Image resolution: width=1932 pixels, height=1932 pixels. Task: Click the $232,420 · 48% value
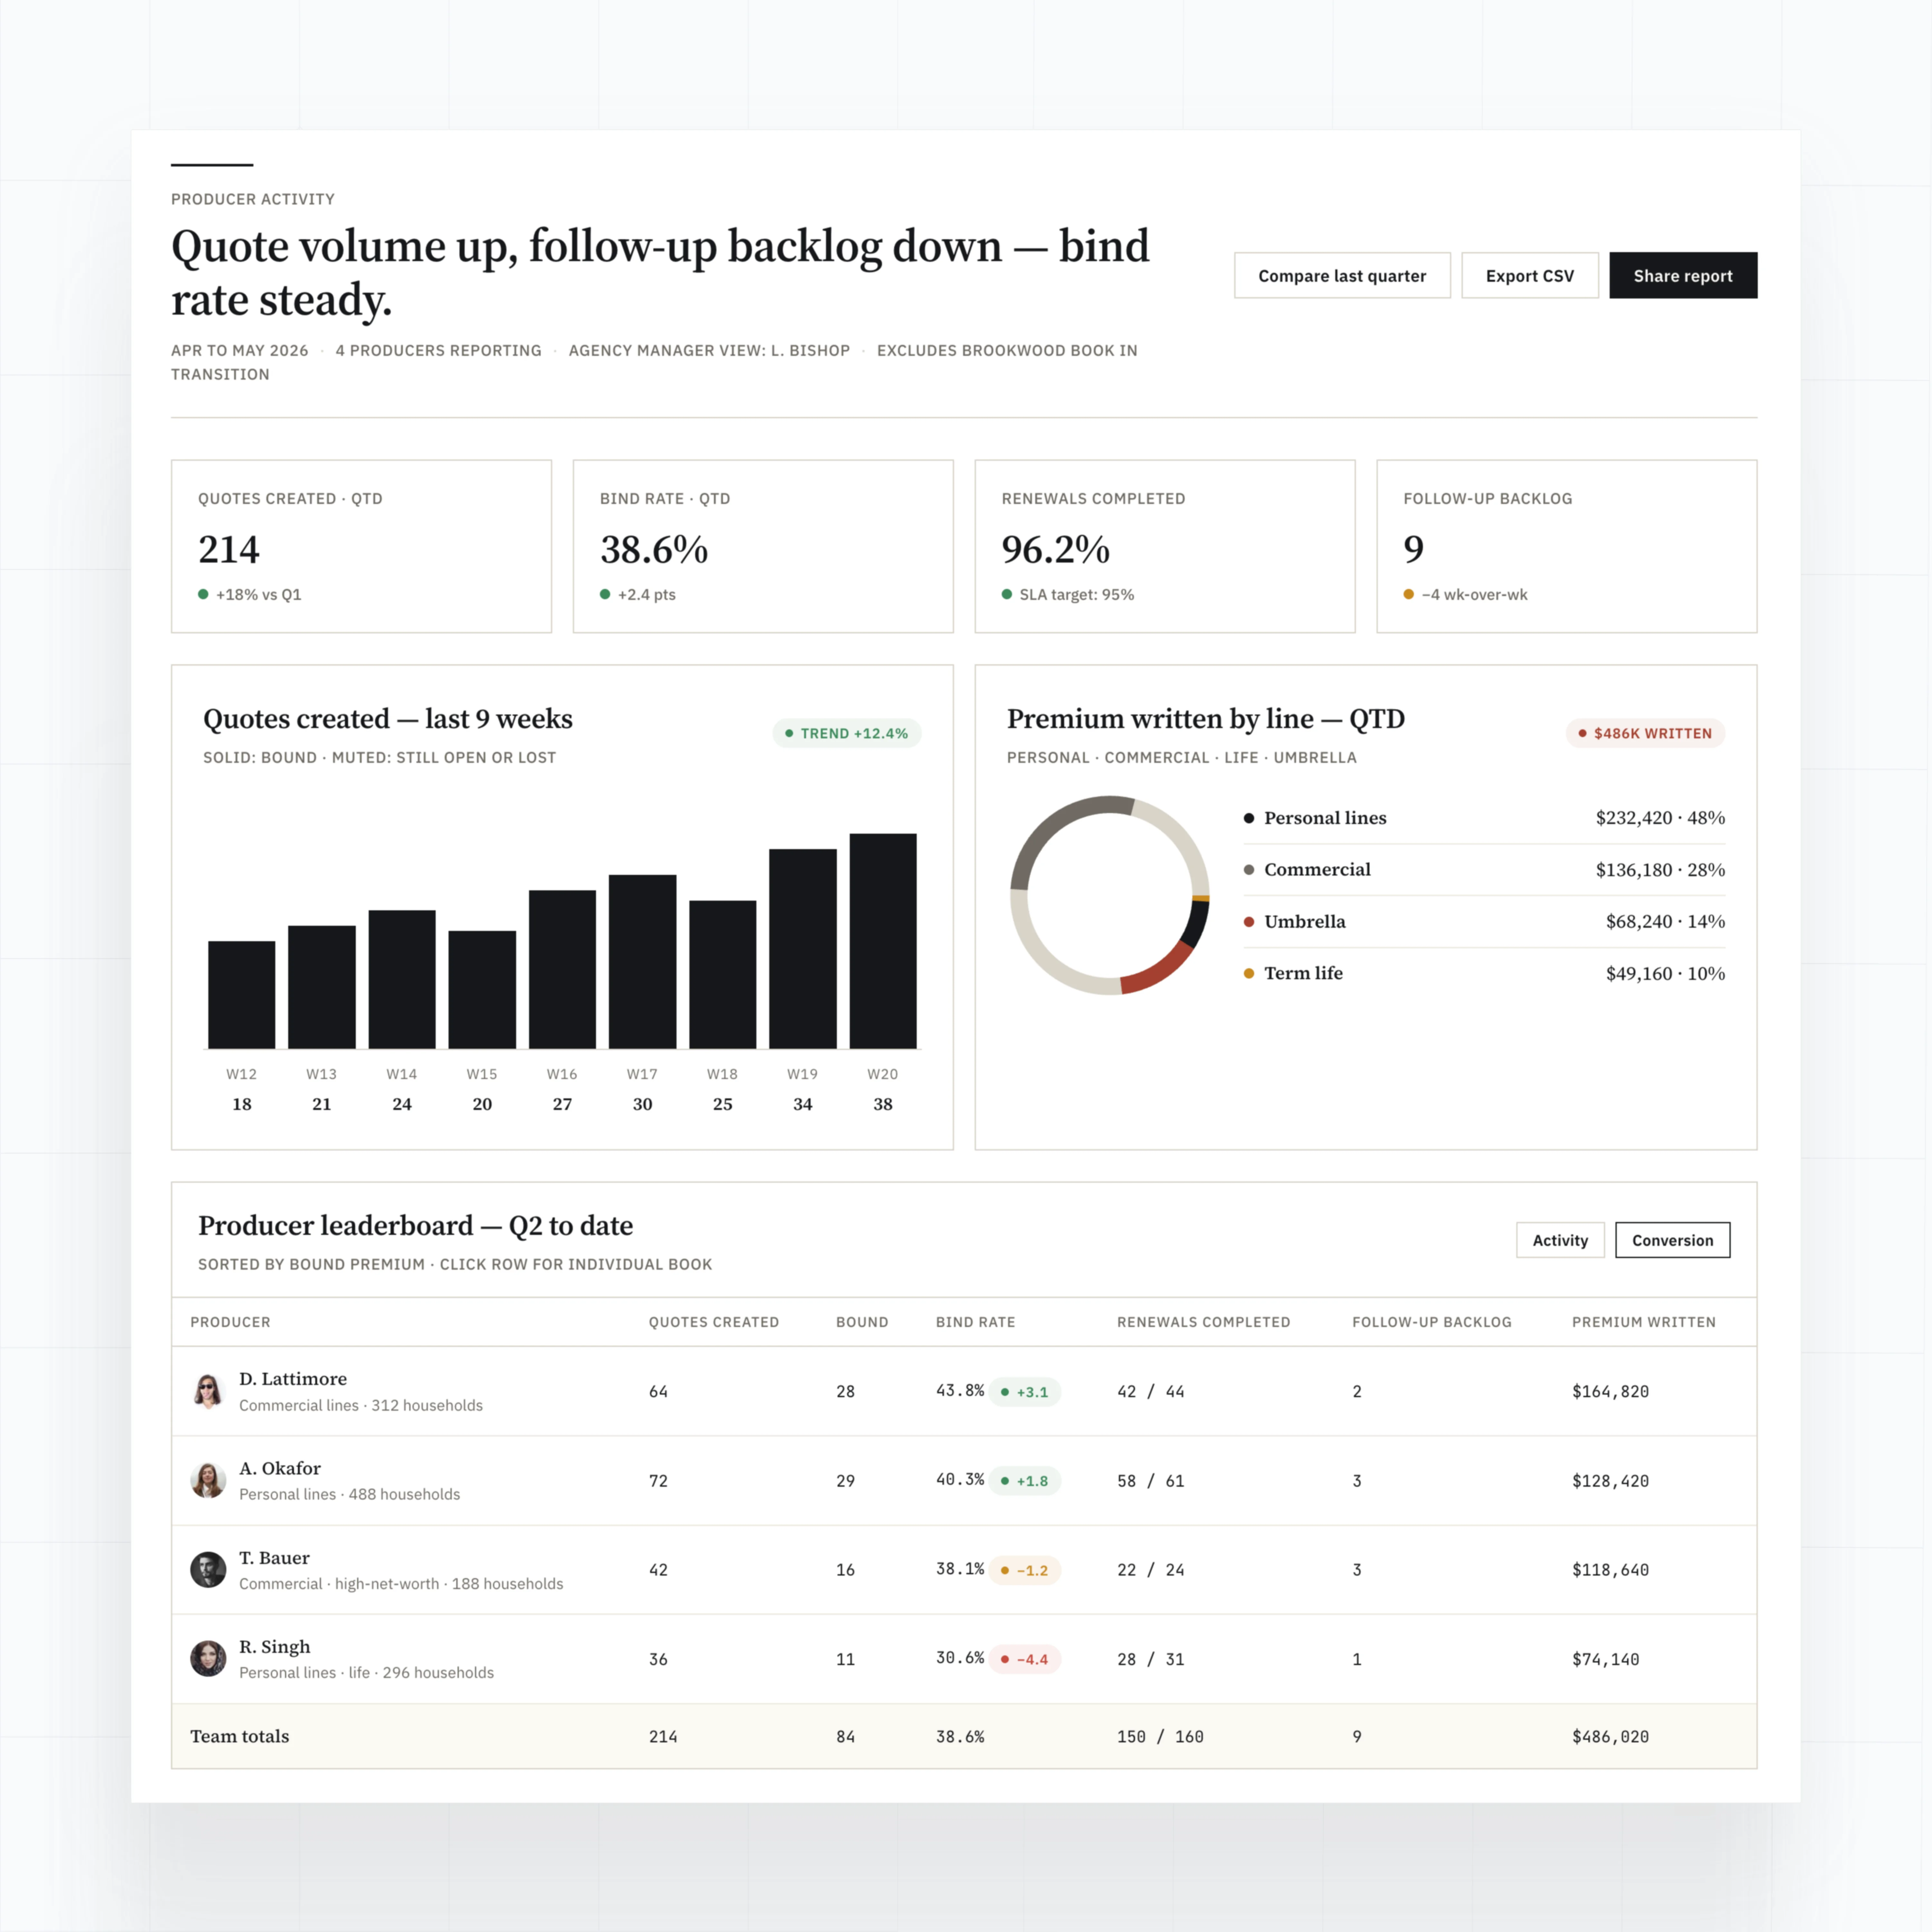[x=1660, y=818]
